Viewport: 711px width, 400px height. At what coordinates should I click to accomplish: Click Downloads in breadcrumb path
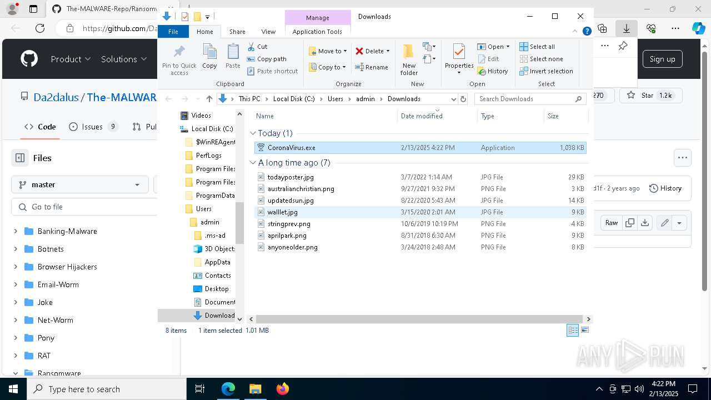[x=404, y=99]
